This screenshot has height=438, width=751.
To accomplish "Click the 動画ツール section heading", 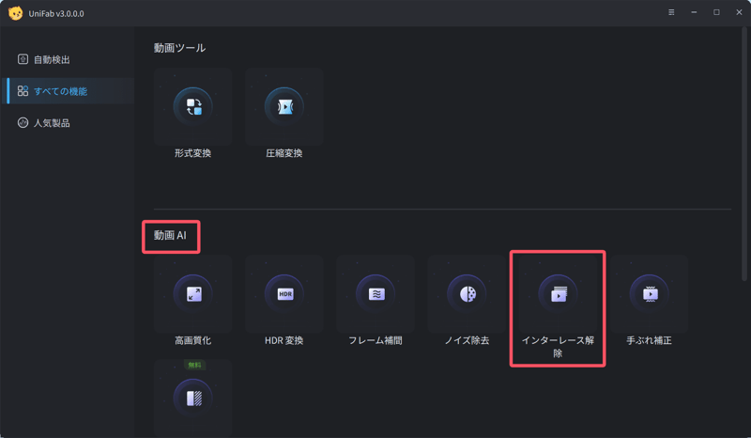I will 179,48.
